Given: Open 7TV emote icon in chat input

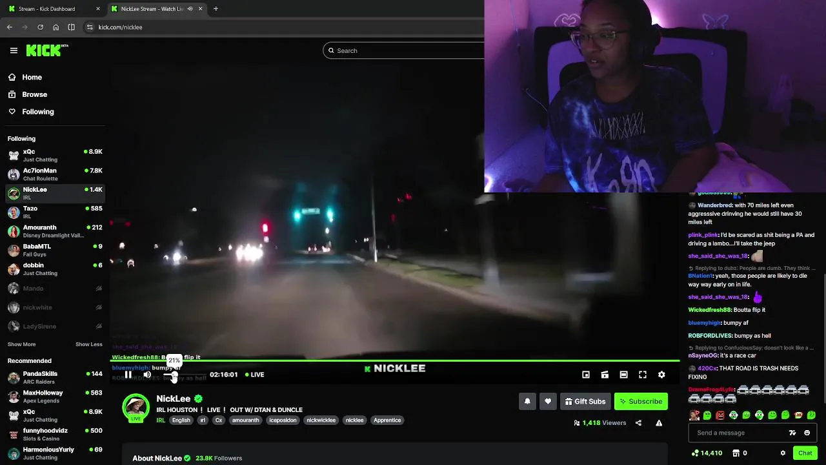Looking at the screenshot, I should pyautogui.click(x=792, y=433).
